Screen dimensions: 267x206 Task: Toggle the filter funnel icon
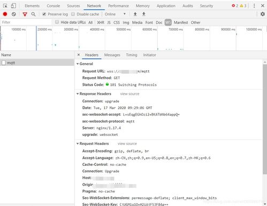click(x=25, y=14)
